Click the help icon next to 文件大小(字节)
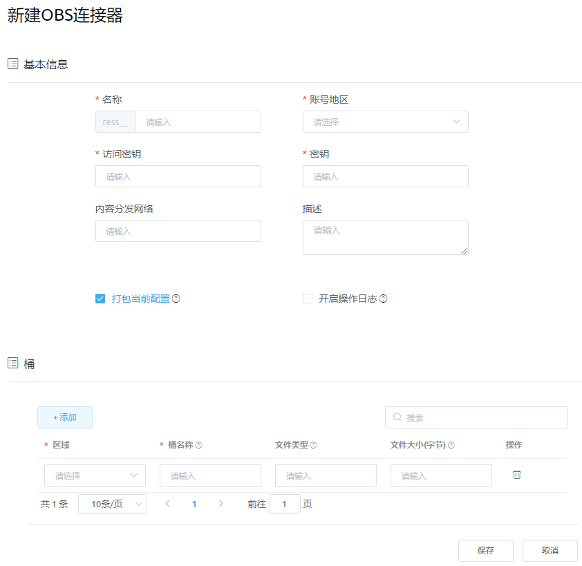This screenshot has height=566, width=582. pyautogui.click(x=451, y=445)
